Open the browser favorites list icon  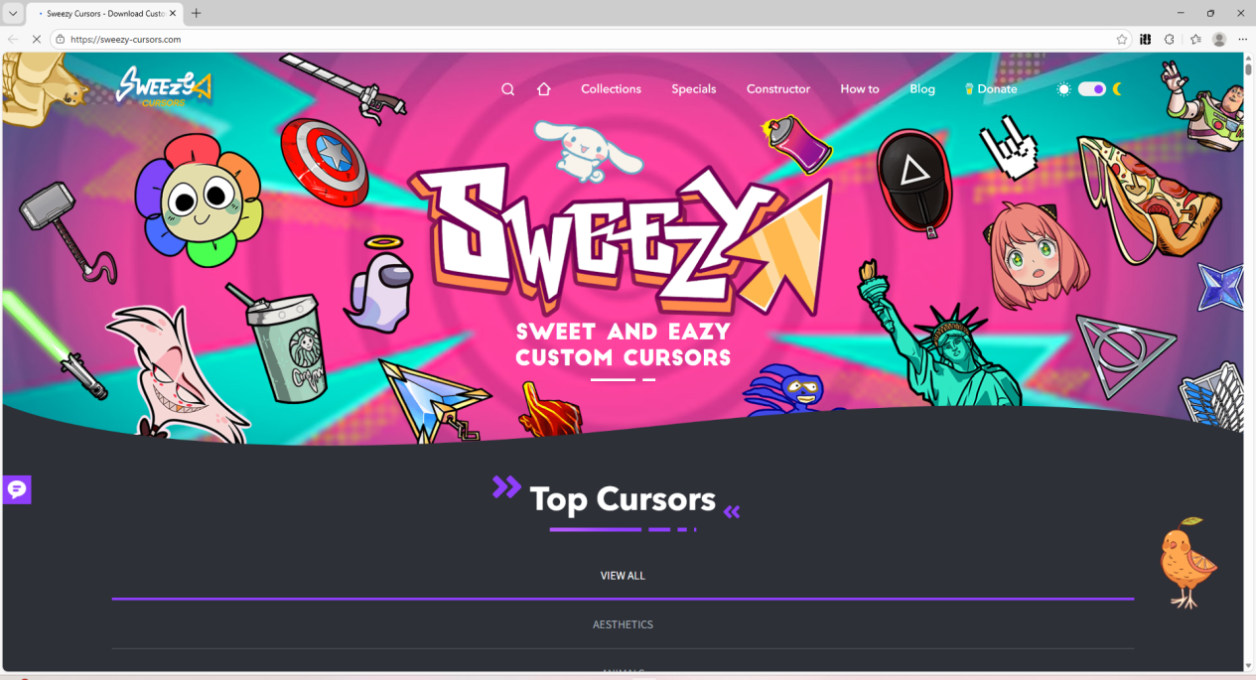1195,40
